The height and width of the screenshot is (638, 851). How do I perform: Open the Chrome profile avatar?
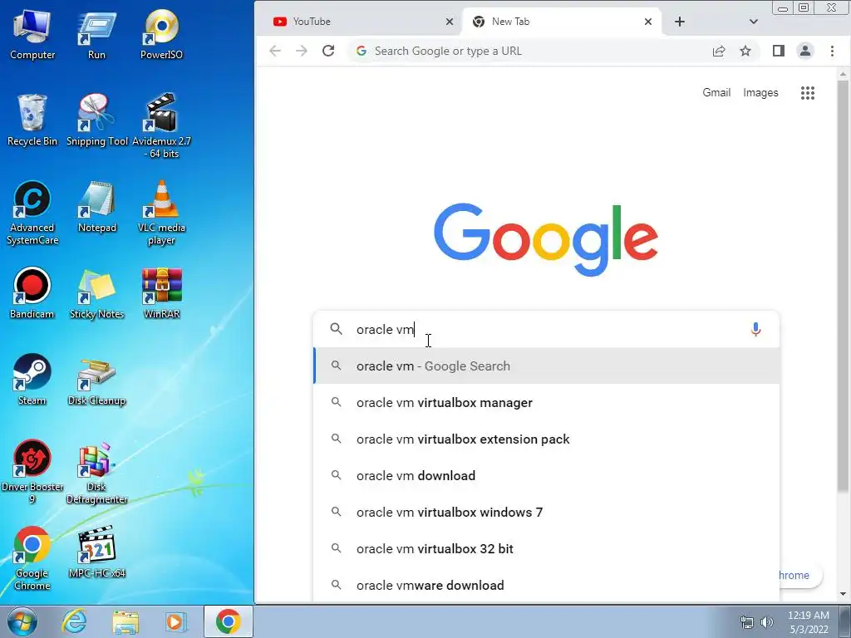(804, 51)
